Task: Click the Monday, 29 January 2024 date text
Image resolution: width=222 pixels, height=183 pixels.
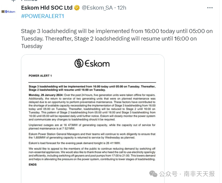Action: [46, 95]
